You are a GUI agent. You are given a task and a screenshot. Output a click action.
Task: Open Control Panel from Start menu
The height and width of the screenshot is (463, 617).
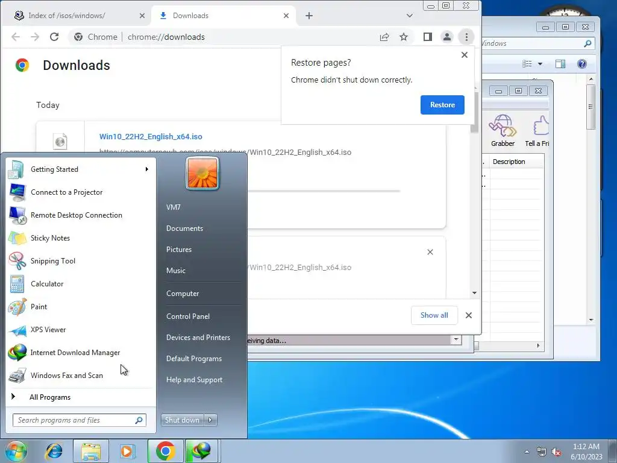[188, 317]
